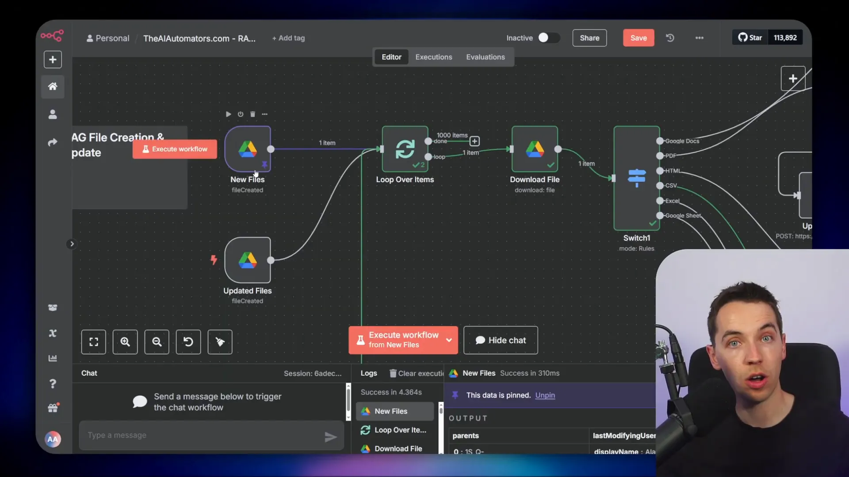Select the Loop Over Items node

click(405, 149)
